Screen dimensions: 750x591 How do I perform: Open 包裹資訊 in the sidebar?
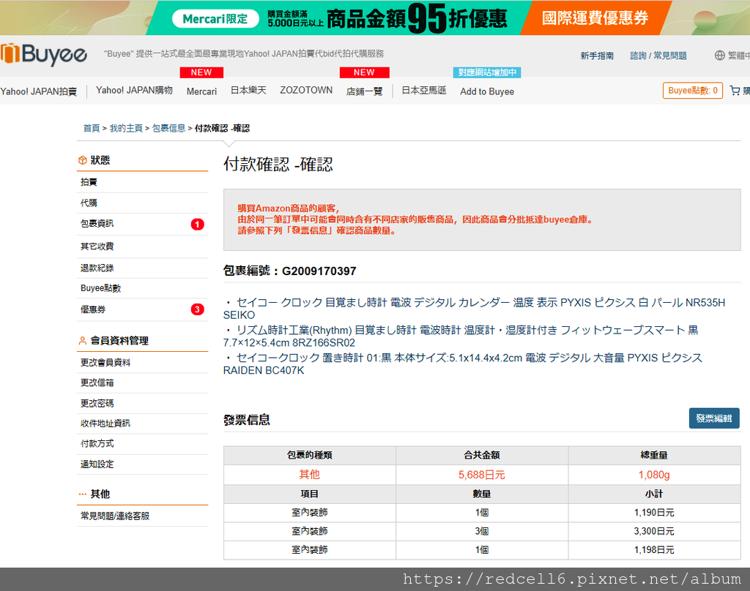[x=142, y=224]
